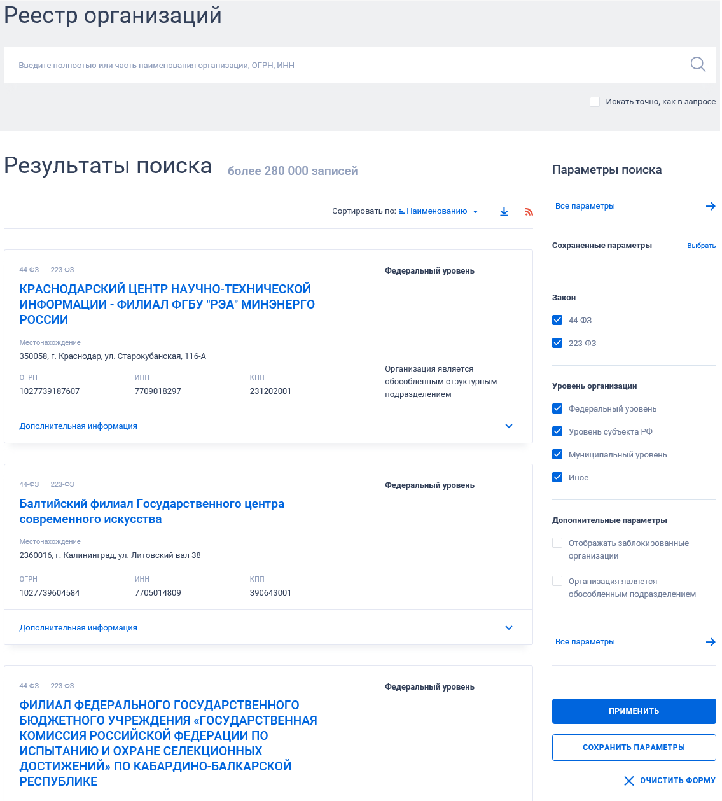Expand additional info chevron for Краснодарский центр
The width and height of the screenshot is (722, 801).
point(509,426)
